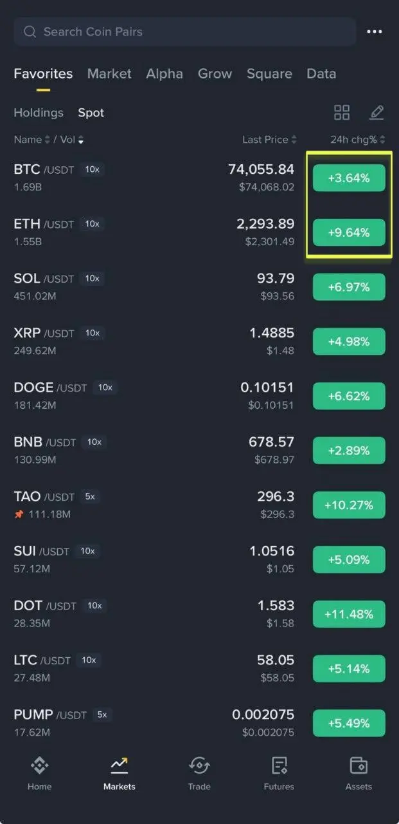This screenshot has height=824, width=399.
Task: Tap the BTC +3.64% change button
Action: tap(349, 178)
